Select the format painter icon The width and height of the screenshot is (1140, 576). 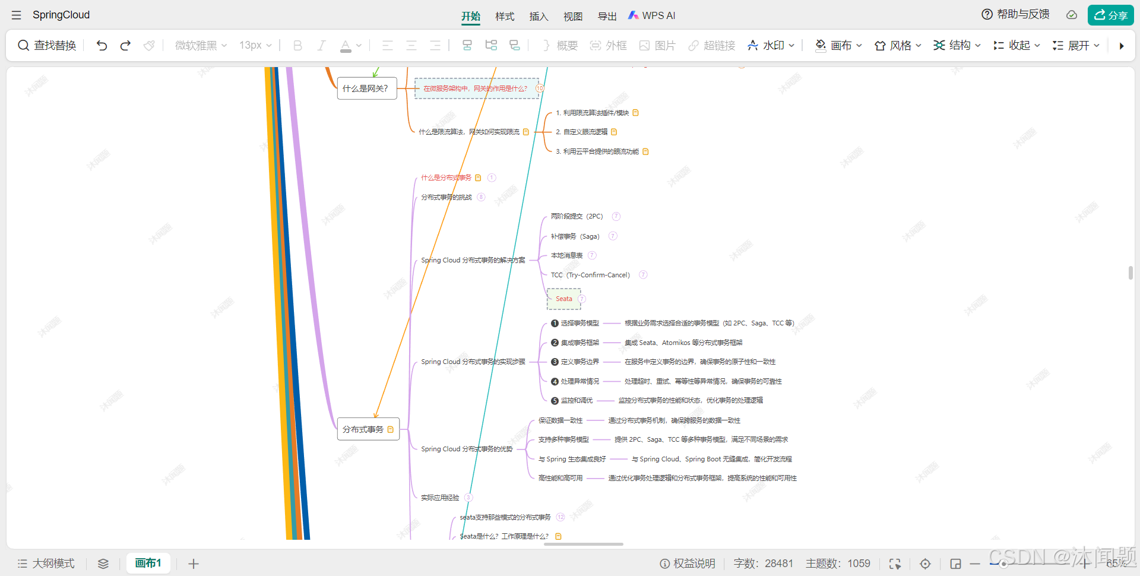point(149,46)
